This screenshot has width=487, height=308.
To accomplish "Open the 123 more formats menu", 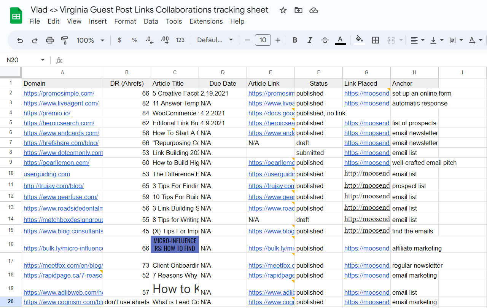I will [180, 40].
